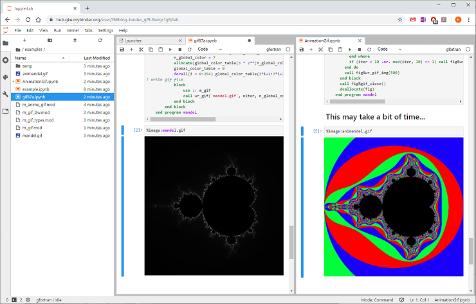
Task: Open the Kernel menu
Action: pyautogui.click(x=73, y=30)
